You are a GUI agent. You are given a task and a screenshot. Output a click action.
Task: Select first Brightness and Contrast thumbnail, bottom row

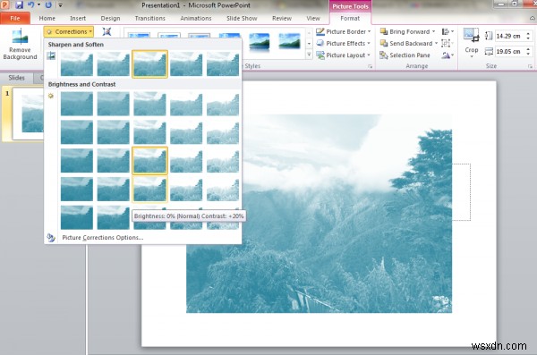coord(77,217)
